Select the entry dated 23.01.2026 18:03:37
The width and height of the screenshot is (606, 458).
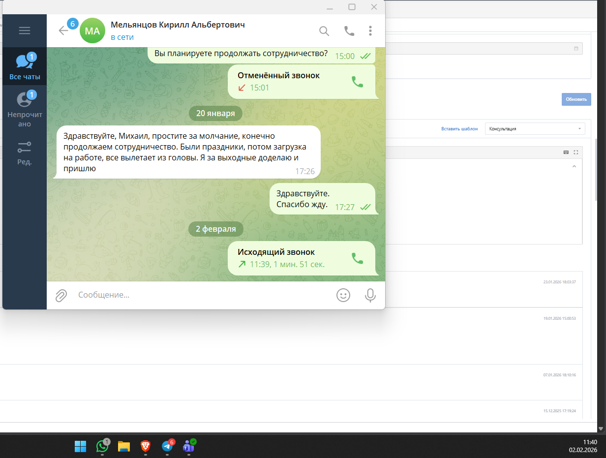pos(559,282)
